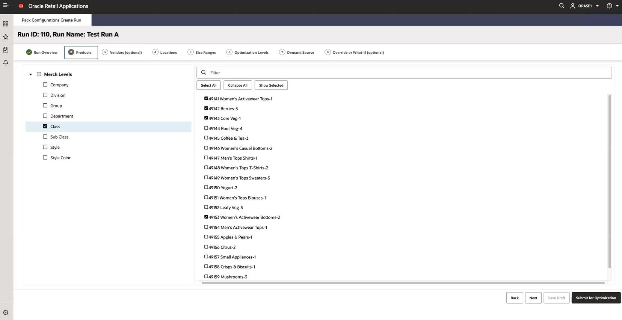The height and width of the screenshot is (320, 622).
Task: Open the dashboard grid sidebar icon
Action: (6, 24)
